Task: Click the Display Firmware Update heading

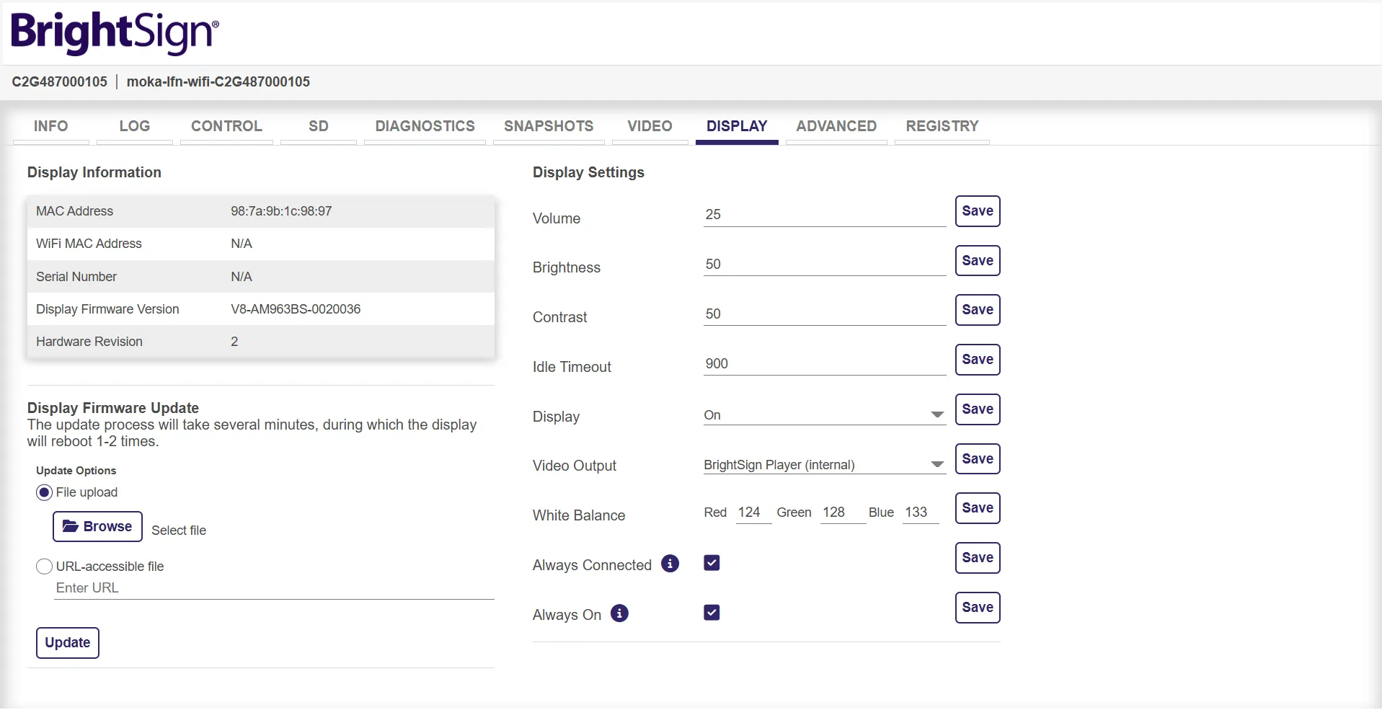Action: click(x=113, y=408)
